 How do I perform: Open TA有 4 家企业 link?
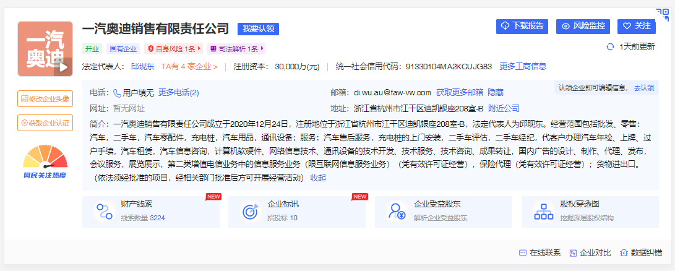pyautogui.click(x=189, y=66)
